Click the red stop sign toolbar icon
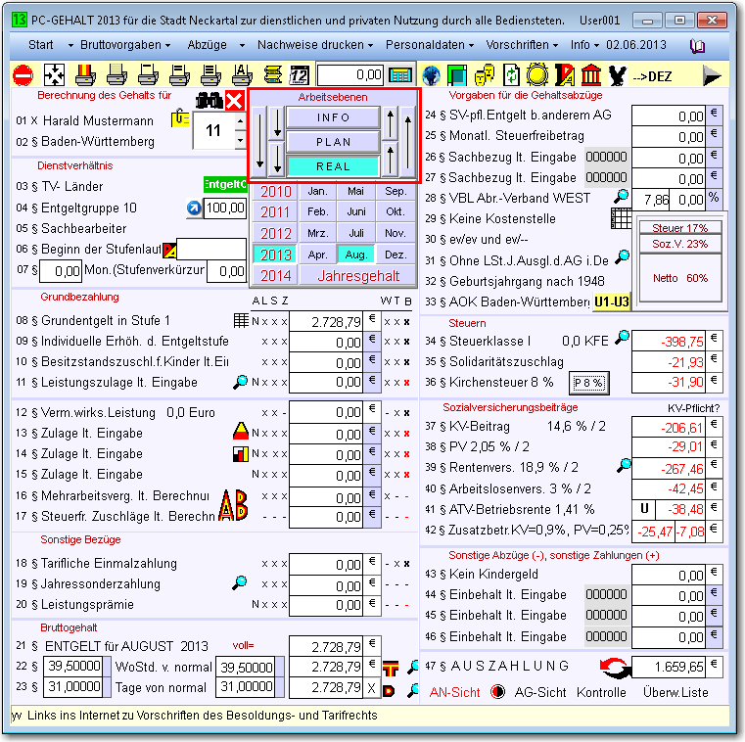The height and width of the screenshot is (742, 745). click(23, 74)
